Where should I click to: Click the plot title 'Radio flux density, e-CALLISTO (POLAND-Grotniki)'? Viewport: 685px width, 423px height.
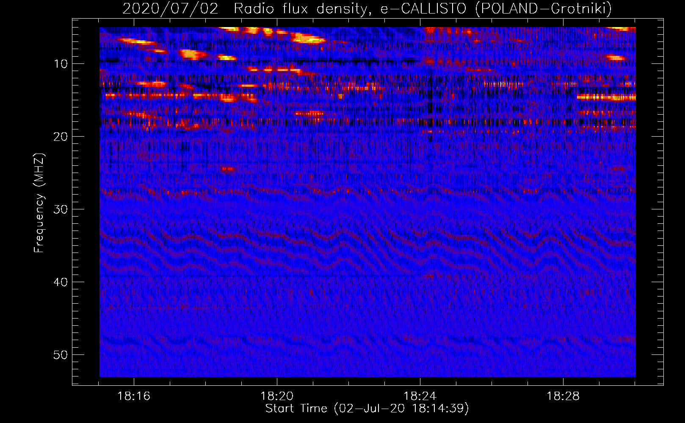[423, 8]
